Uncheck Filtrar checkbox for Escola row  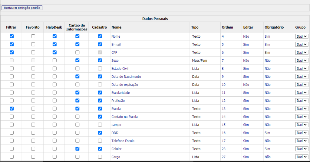(12, 108)
